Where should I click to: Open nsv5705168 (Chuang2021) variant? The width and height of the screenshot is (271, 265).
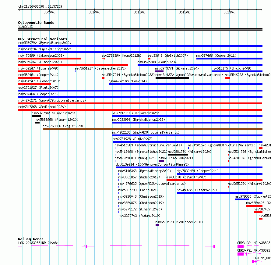[x=135, y=158]
